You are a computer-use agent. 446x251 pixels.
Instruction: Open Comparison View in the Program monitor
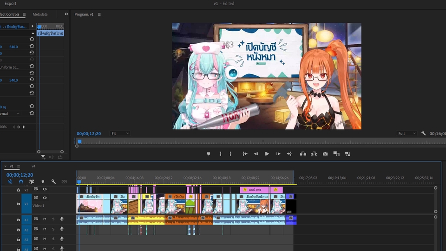point(336,154)
